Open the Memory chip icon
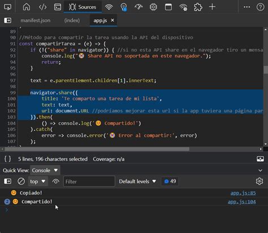The image size is (268, 233). tap(153, 7)
